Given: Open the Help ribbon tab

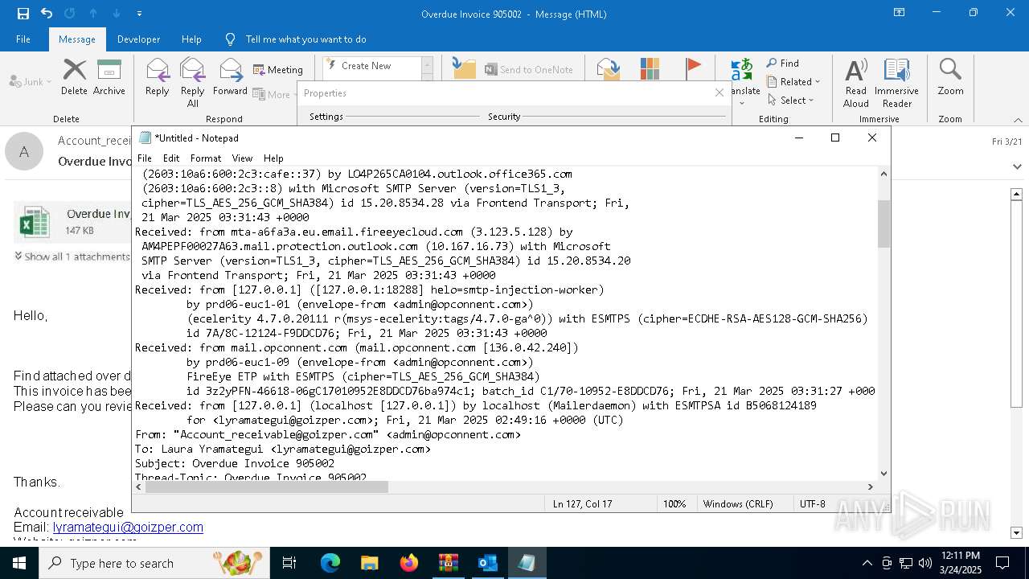Looking at the screenshot, I should (x=191, y=39).
